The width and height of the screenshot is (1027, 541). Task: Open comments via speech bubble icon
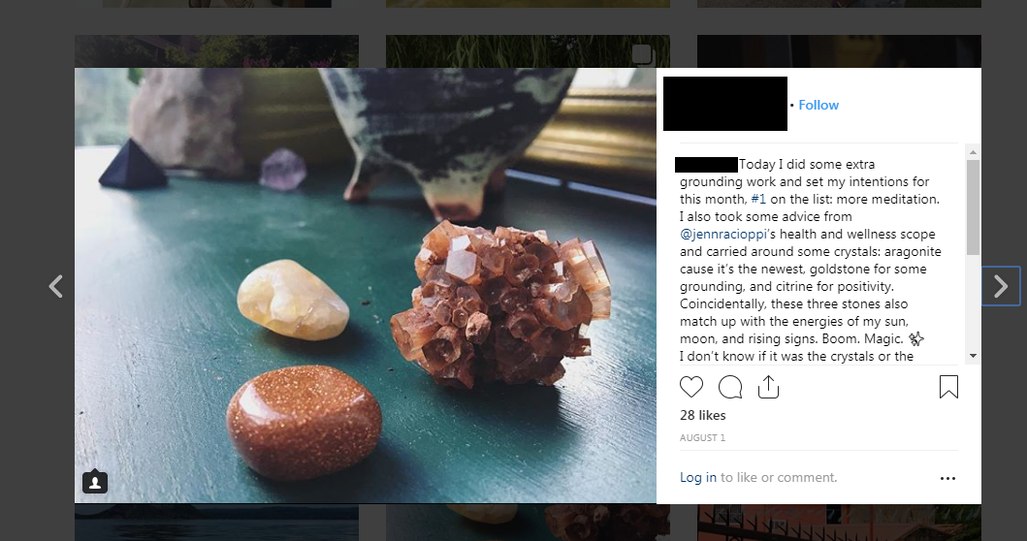[729, 387]
